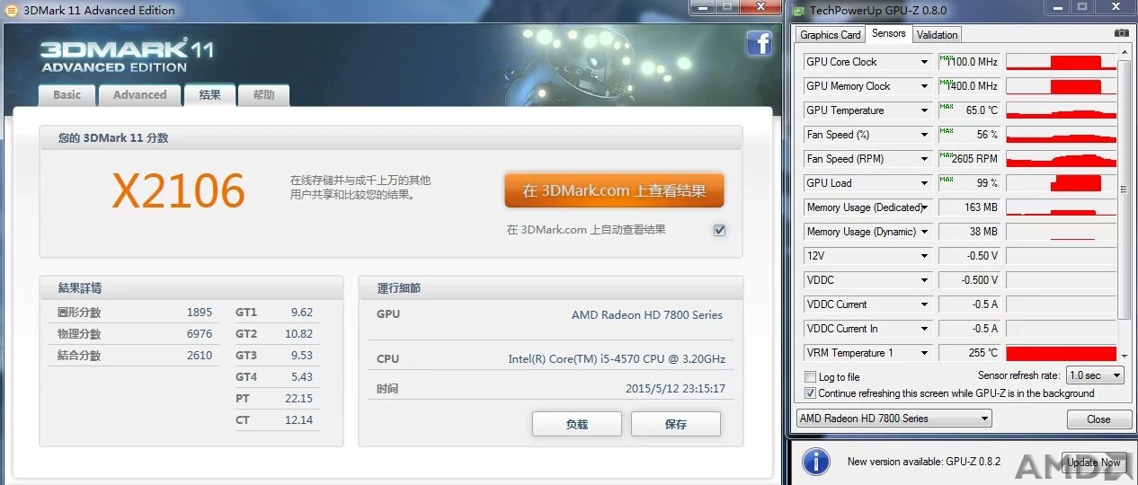Open the Validation tab in GPU-Z
This screenshot has height=485, width=1138.
pos(938,35)
